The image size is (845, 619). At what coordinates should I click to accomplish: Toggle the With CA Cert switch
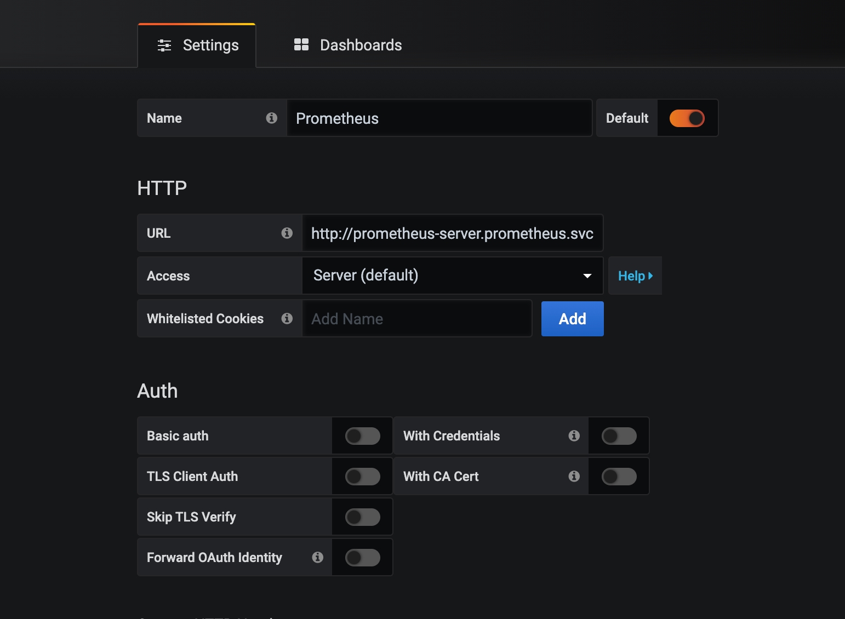coord(619,477)
